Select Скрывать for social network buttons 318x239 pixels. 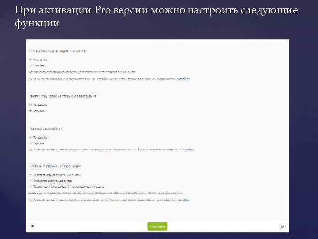tap(30, 111)
